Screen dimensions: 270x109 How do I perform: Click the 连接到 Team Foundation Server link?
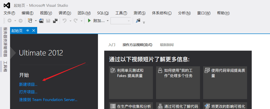(x=48, y=99)
